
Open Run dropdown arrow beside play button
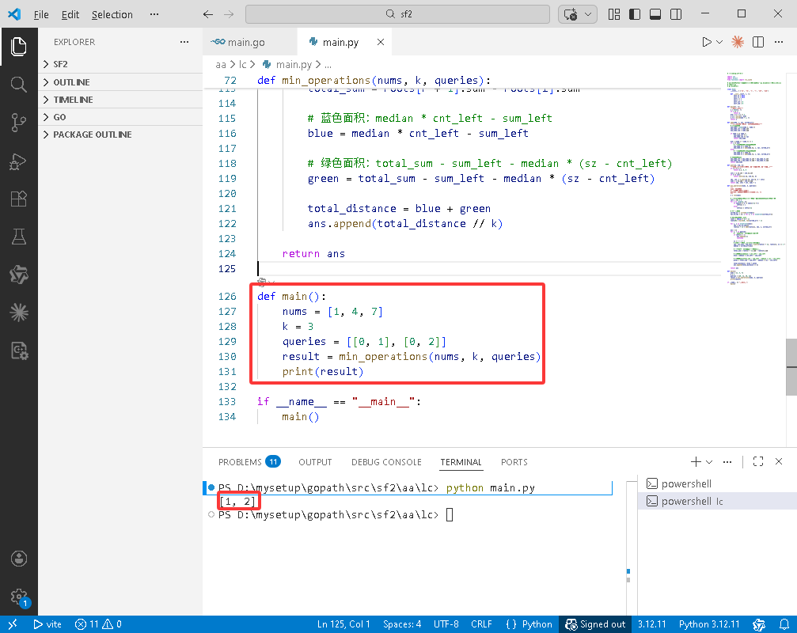(719, 42)
